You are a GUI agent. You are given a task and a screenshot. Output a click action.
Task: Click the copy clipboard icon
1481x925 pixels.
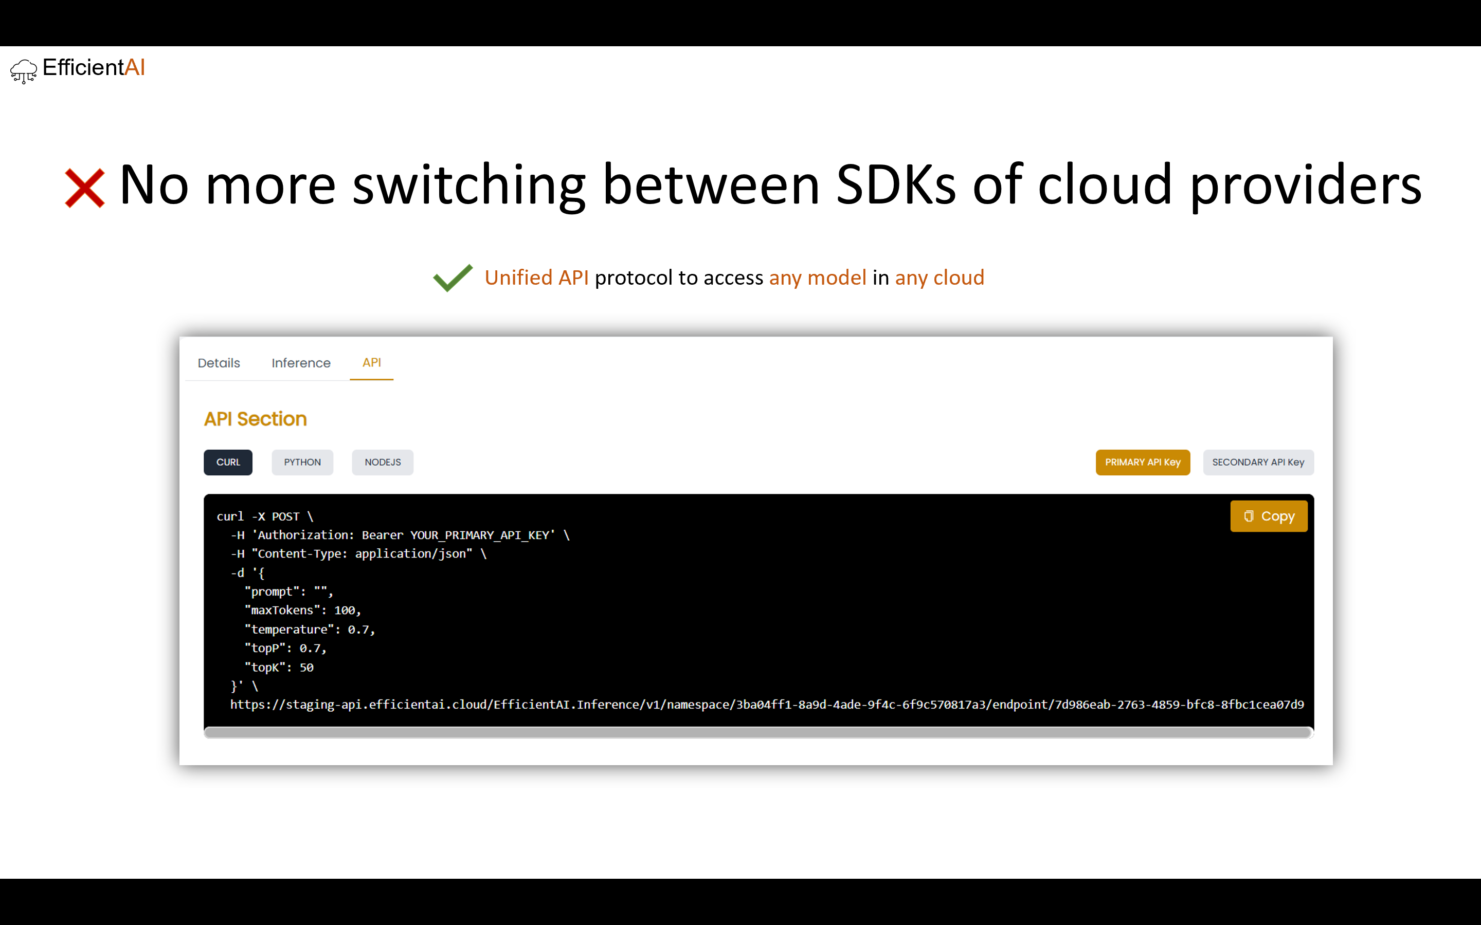coord(1249,516)
